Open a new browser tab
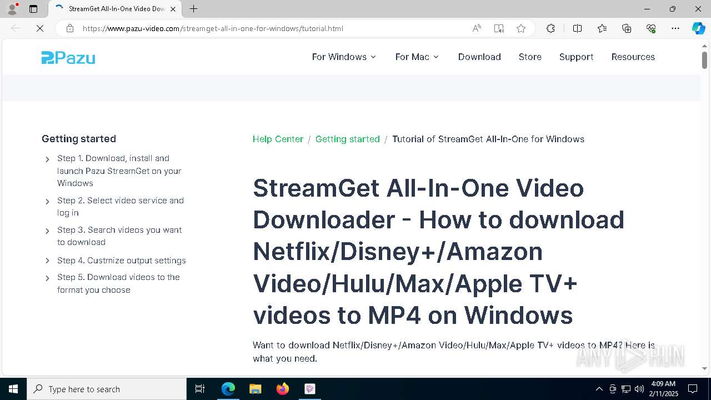Screen dimensions: 711x400 pyautogui.click(x=193, y=9)
